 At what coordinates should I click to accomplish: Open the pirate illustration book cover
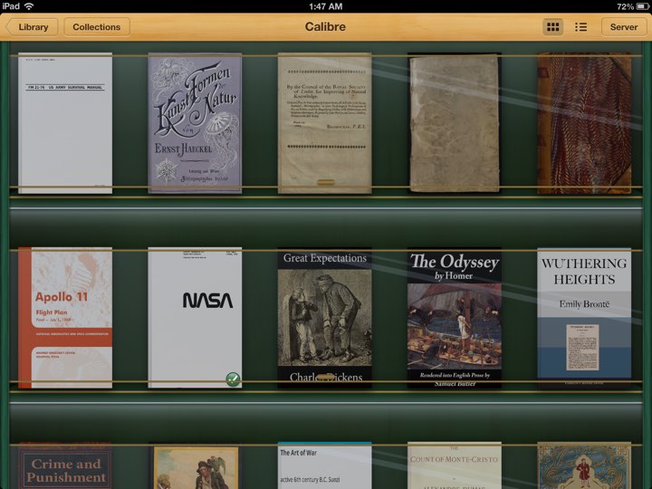point(195,465)
